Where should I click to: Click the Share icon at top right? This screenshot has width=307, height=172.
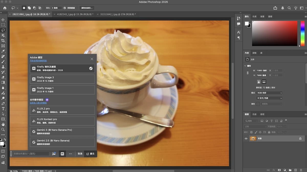[275, 8]
